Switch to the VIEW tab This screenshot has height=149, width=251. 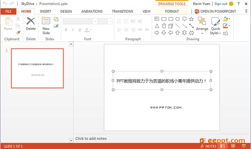(147, 11)
